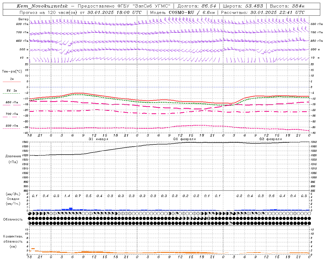Click the 0.6 precipitation value

pos(272,196)
